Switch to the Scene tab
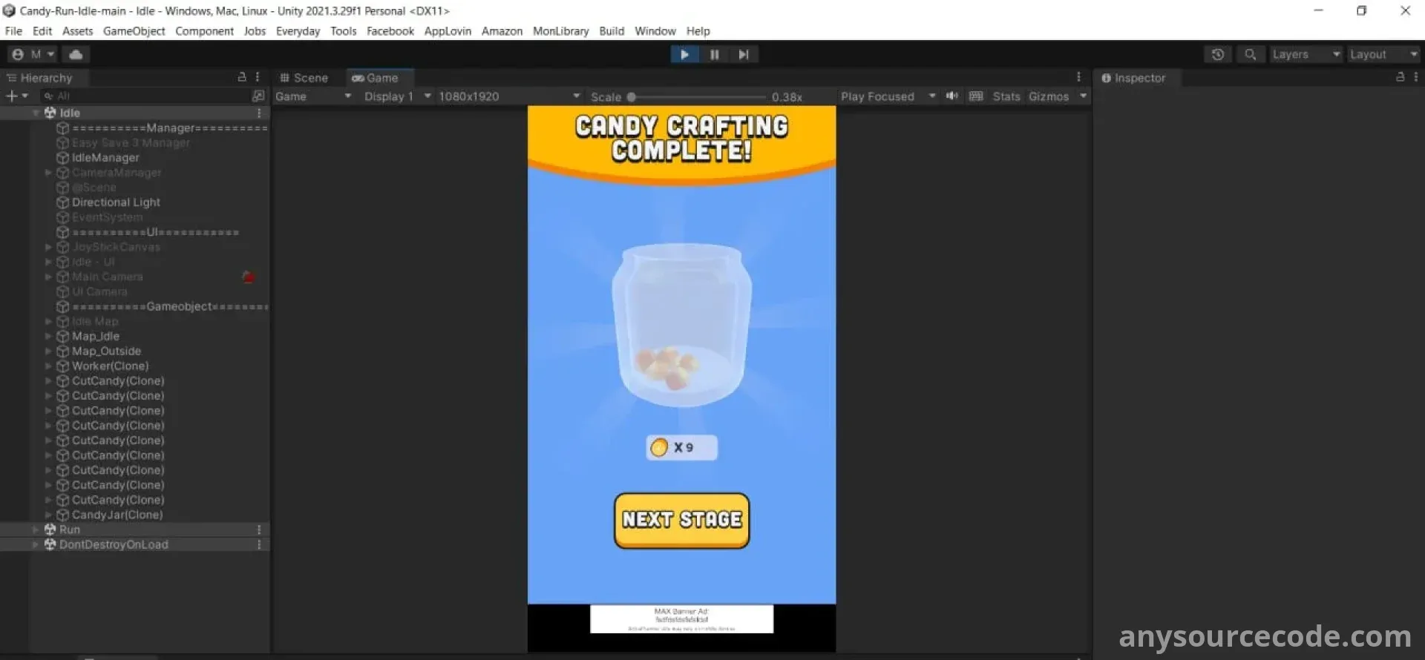Screen dimensions: 1425x660 click(304, 78)
